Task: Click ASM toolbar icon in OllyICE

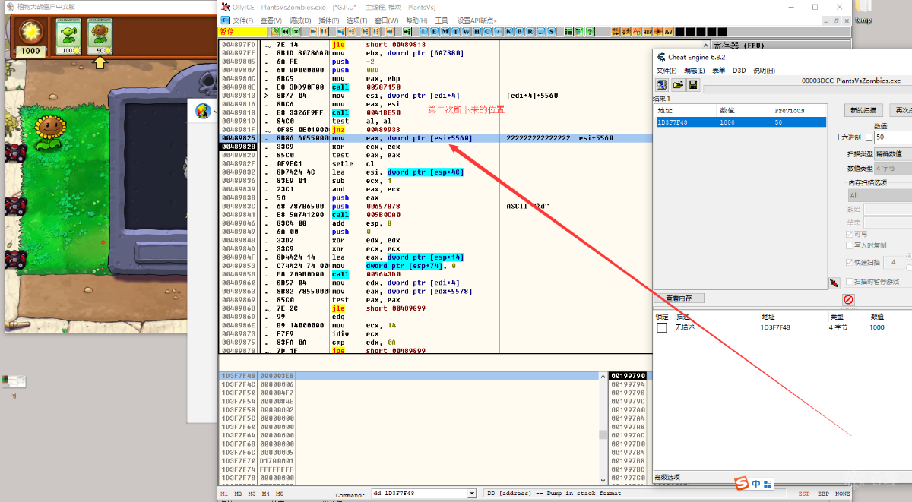Action: click(669, 32)
